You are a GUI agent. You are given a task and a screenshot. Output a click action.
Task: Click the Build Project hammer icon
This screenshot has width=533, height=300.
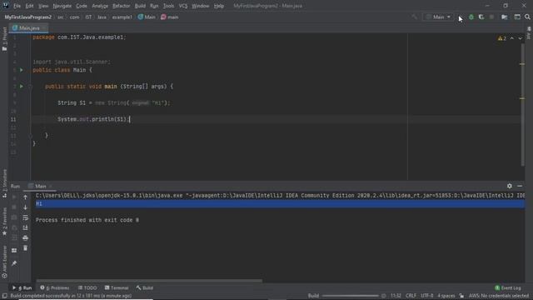coord(415,17)
